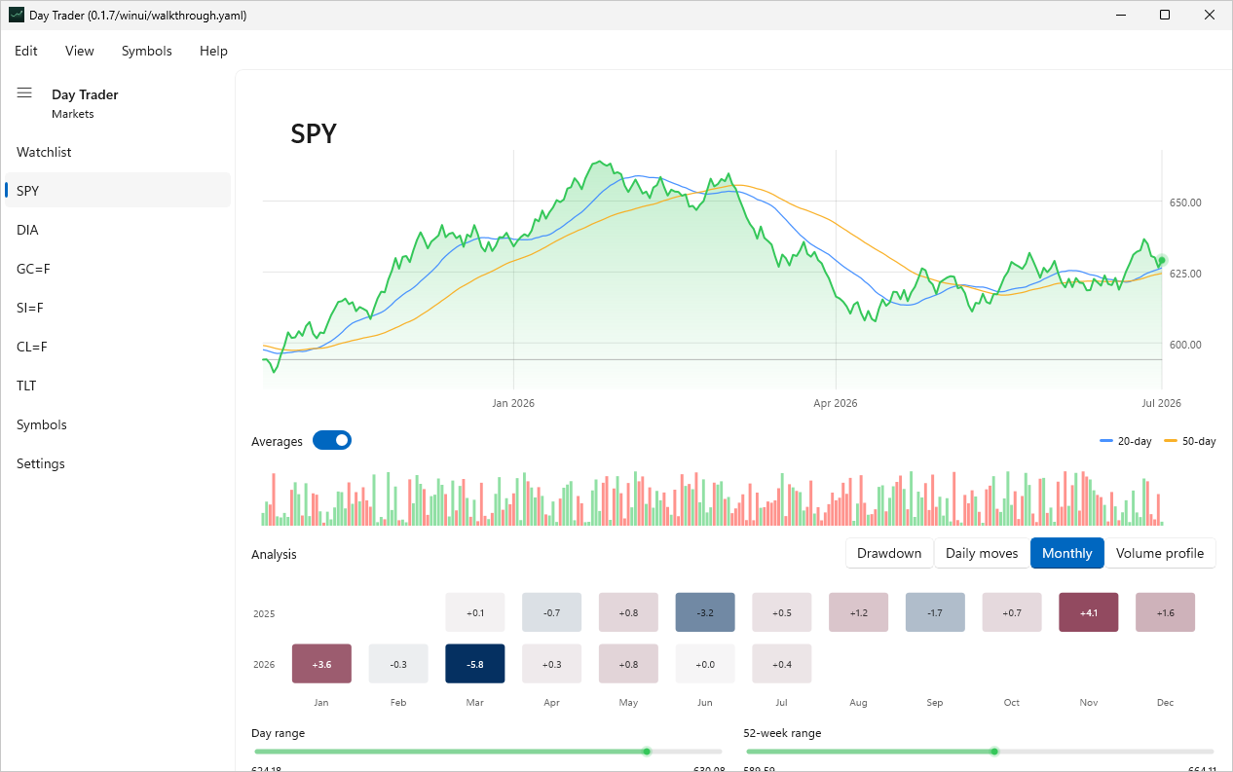Select CL=F in the sidebar
This screenshot has height=772, width=1233.
(118, 347)
